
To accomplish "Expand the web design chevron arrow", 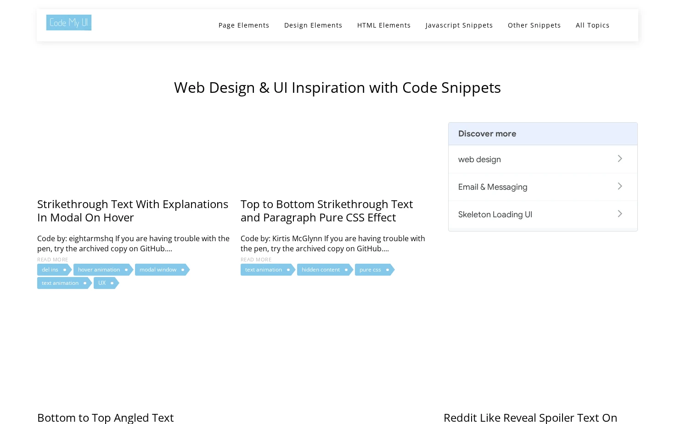I will 620,158.
